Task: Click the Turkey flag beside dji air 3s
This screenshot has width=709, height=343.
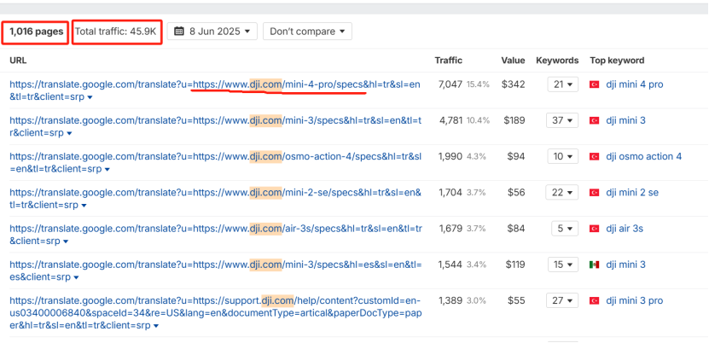Action: pyautogui.click(x=595, y=230)
